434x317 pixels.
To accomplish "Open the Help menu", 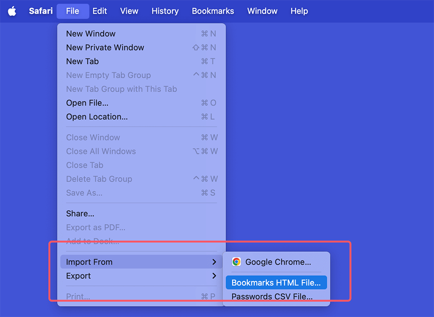I will 299,11.
